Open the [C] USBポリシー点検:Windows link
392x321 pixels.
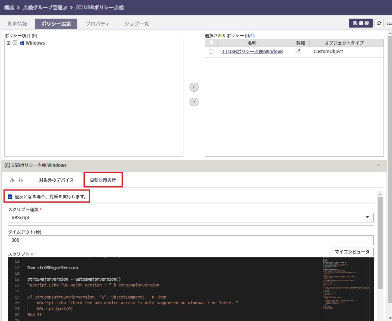click(x=252, y=52)
